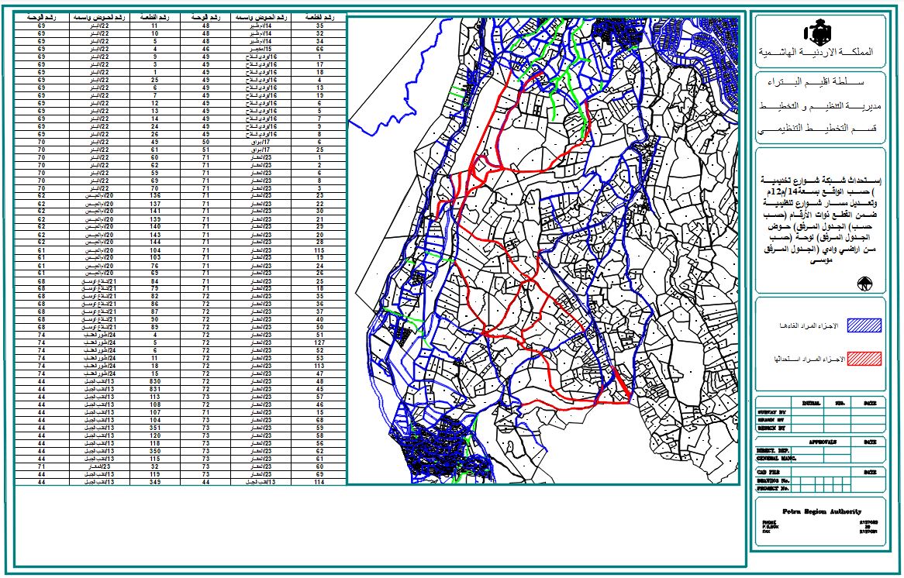
Task: Click the north arrow compass symbol
Action: pyautogui.click(x=861, y=283)
